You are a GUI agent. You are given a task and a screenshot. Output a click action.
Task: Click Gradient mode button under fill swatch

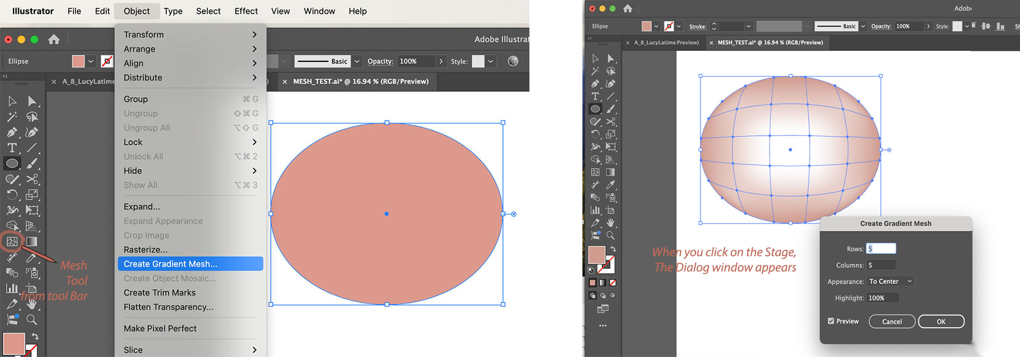tap(603, 283)
